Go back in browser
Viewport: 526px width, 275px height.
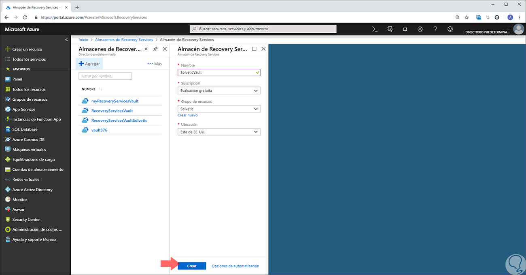[6, 17]
